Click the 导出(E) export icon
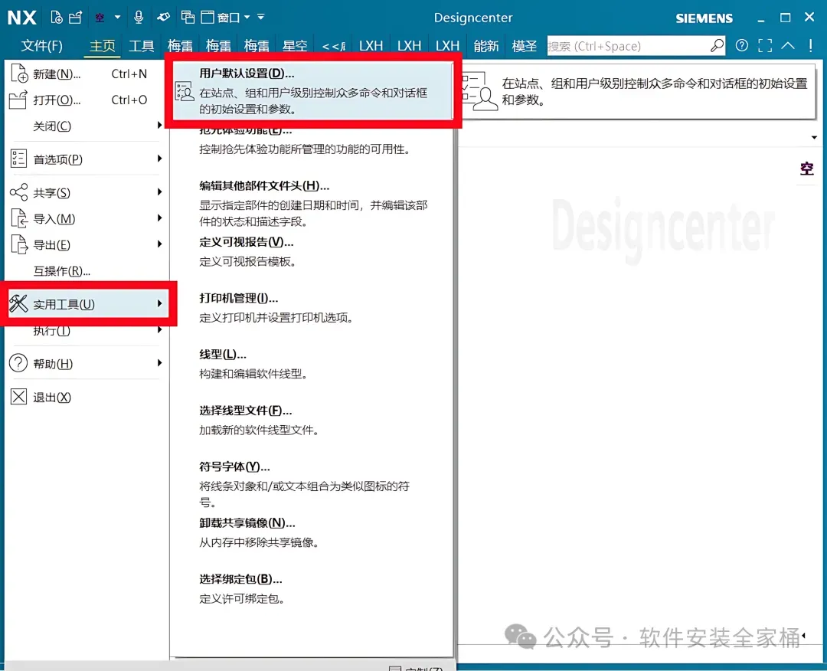Screen dimensions: 827x671 point(18,244)
